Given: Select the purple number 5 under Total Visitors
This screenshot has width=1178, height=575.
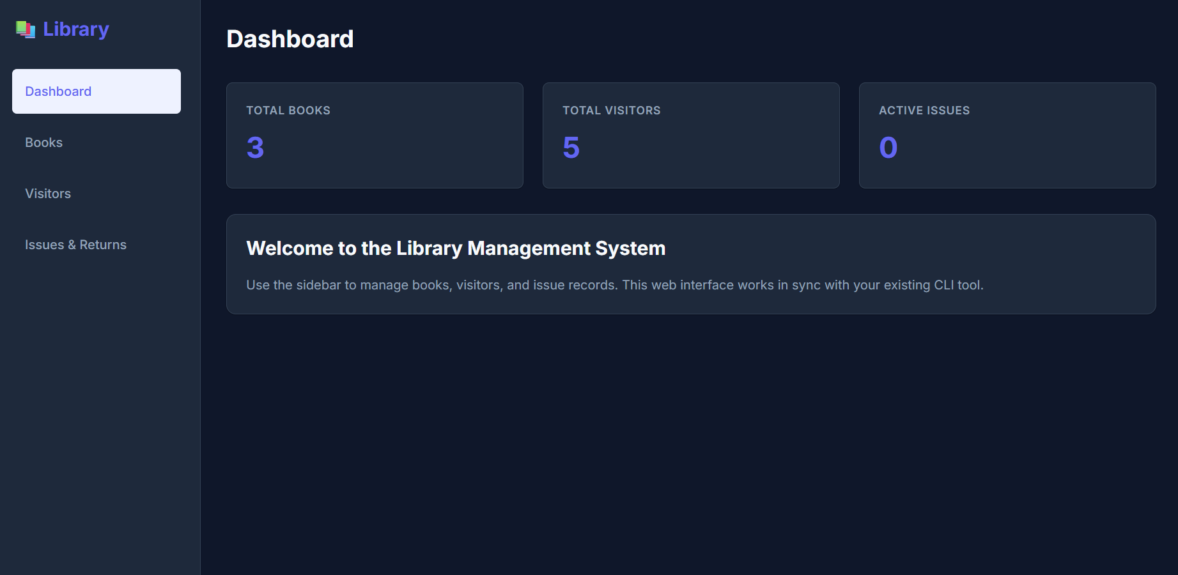Looking at the screenshot, I should coord(571,147).
